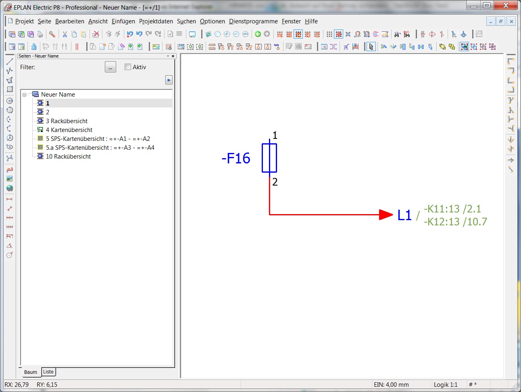
Task: Toggle grid size C button
Action: click(298, 34)
